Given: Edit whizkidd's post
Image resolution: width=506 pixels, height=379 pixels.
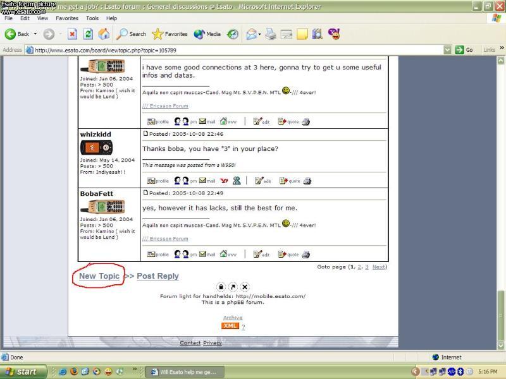Looking at the screenshot, I should (x=262, y=181).
